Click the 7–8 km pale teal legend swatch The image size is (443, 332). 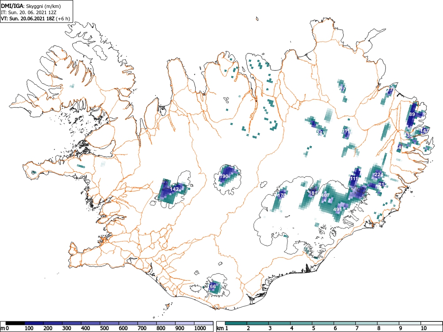(366, 323)
